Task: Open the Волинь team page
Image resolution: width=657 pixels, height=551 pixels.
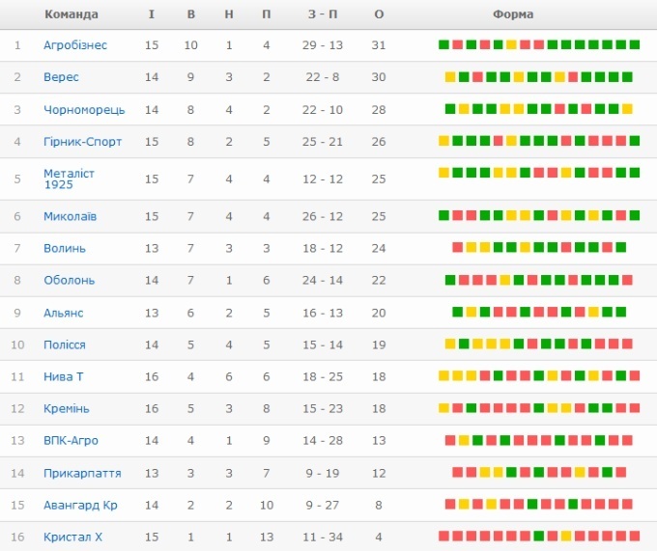Action: point(64,249)
